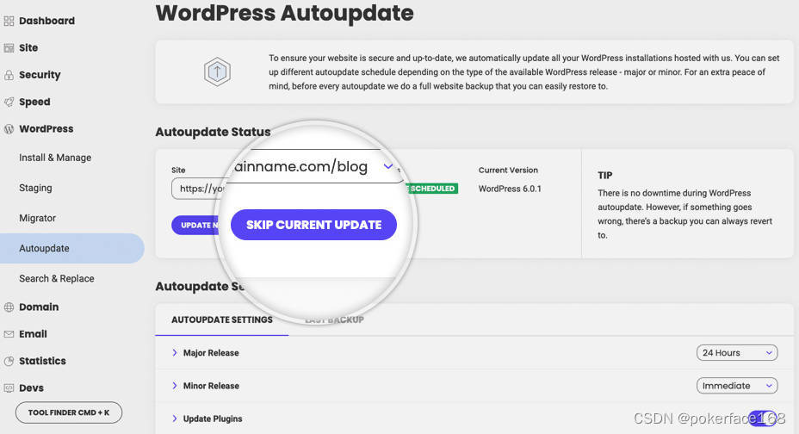Open the Minor Release Immediate dropdown

737,386
